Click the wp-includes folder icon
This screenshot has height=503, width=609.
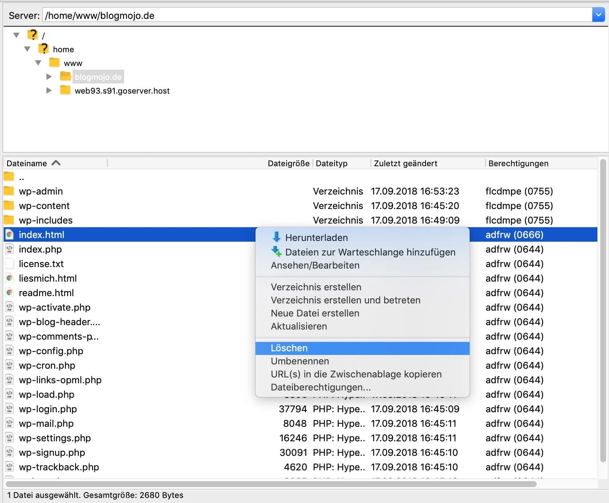9,220
